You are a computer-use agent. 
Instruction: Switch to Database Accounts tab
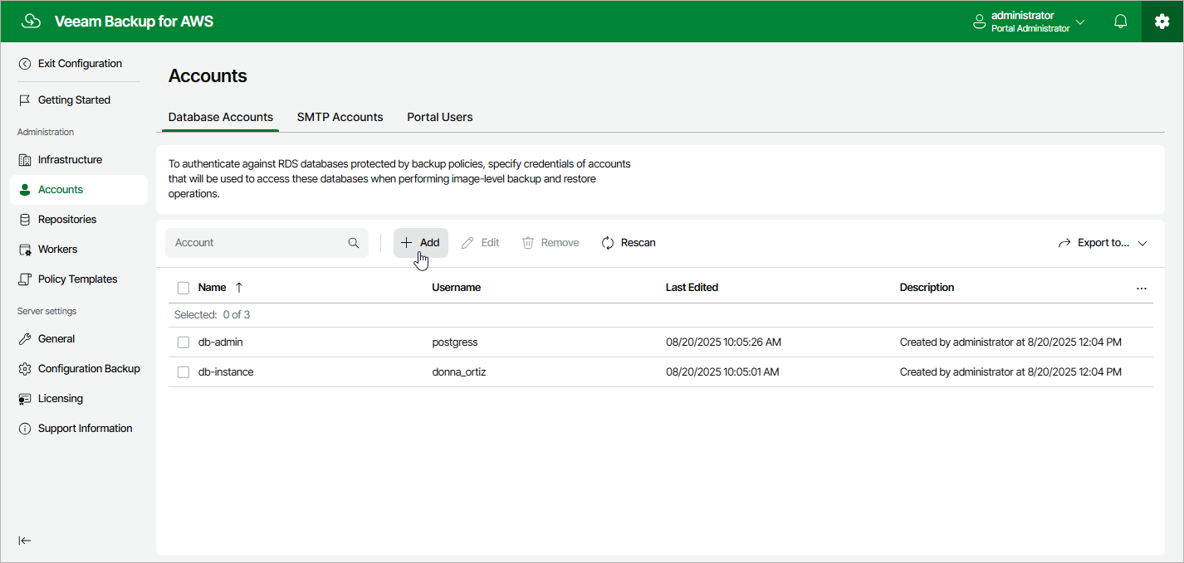(x=221, y=117)
